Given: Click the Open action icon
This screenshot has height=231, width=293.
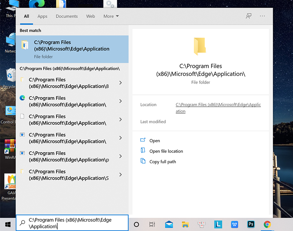Looking at the screenshot, I should click(143, 140).
